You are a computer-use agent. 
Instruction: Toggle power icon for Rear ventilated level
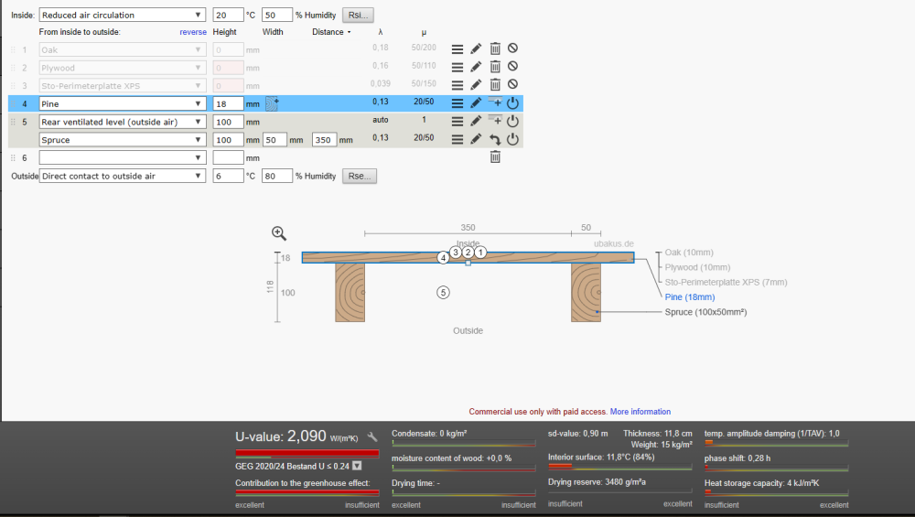(512, 122)
